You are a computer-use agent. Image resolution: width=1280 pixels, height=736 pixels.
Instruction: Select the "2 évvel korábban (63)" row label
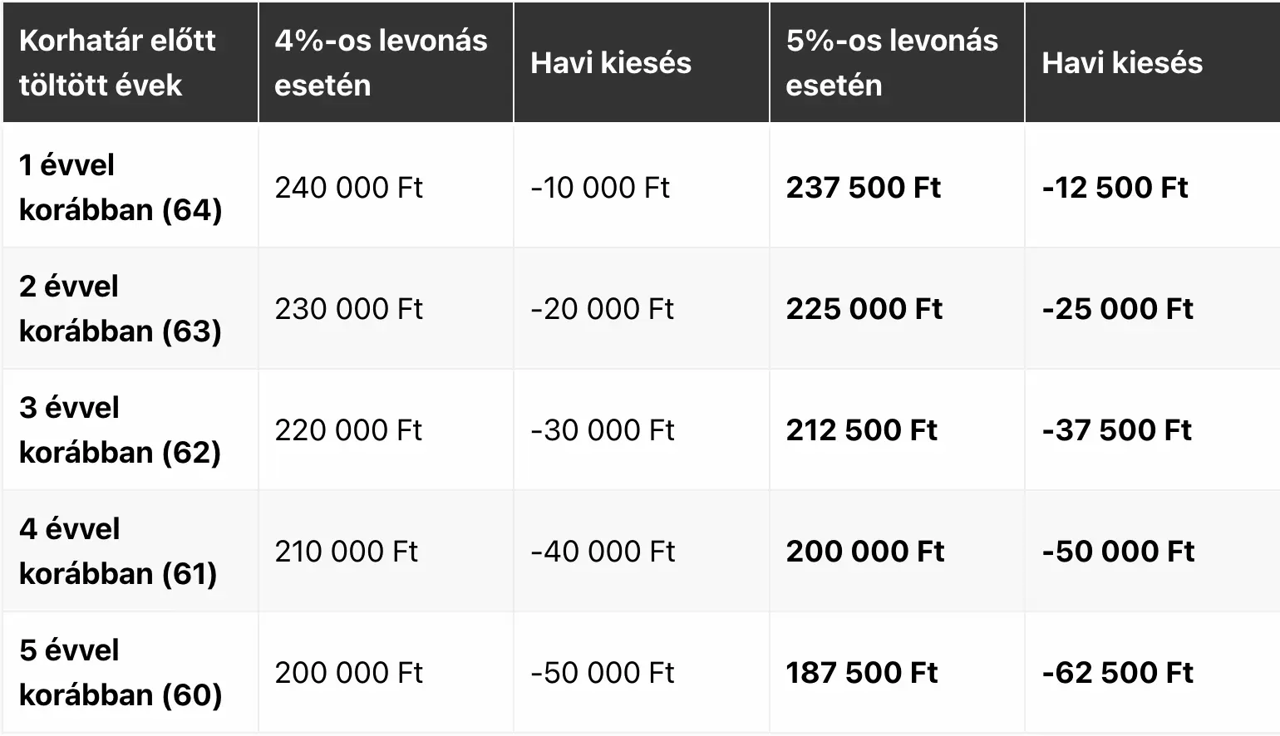[121, 308]
